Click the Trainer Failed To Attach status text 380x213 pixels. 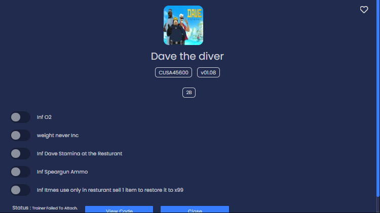(x=55, y=208)
